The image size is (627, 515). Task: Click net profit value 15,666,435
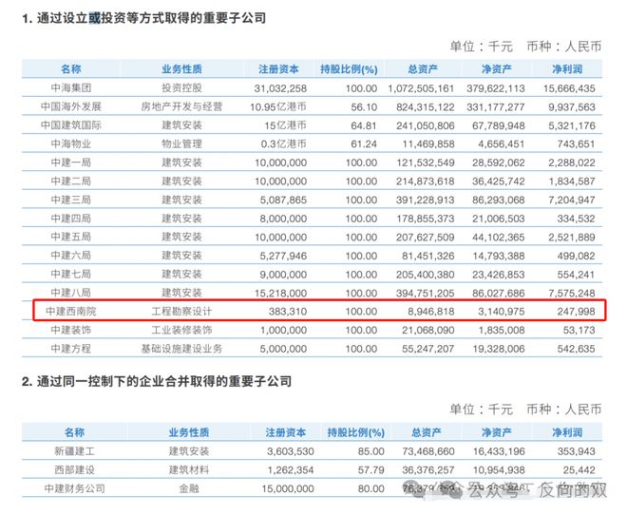pos(569,88)
